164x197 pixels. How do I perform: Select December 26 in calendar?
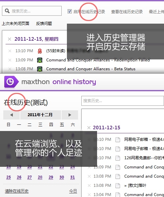19,177
